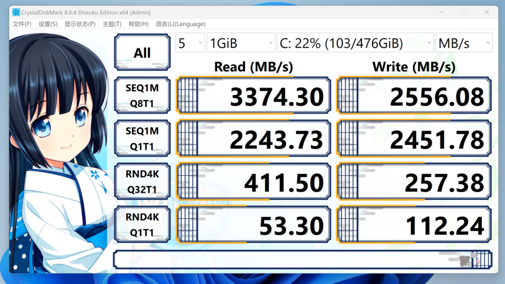This screenshot has height=284, width=505.
Task: Open the test size dropdown showing 1GiB
Action: [x=241, y=43]
